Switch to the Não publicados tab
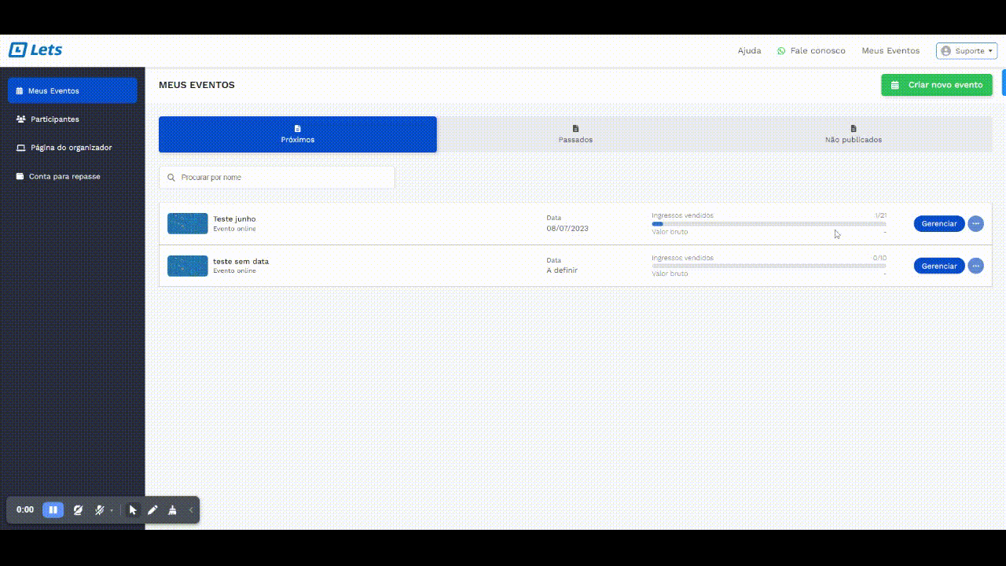 853,134
